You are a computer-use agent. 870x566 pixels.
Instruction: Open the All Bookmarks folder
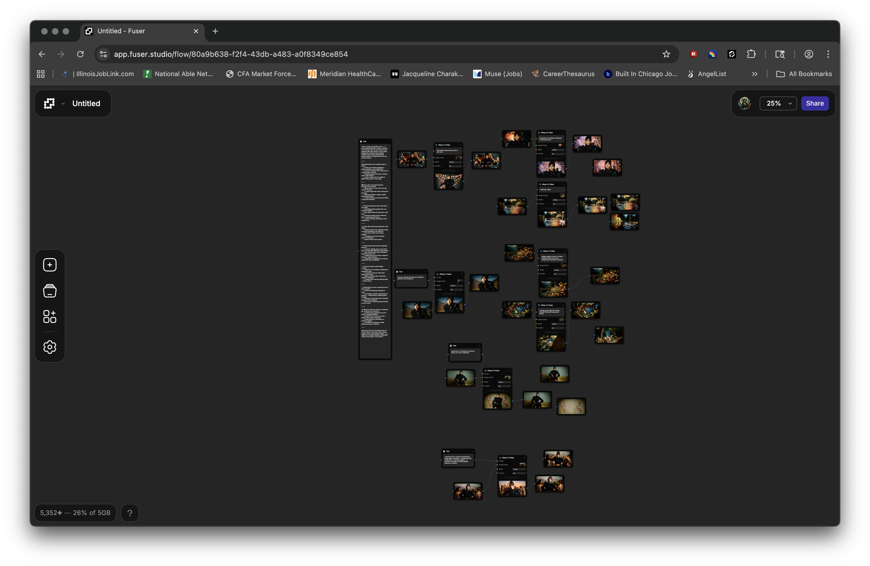coord(804,74)
